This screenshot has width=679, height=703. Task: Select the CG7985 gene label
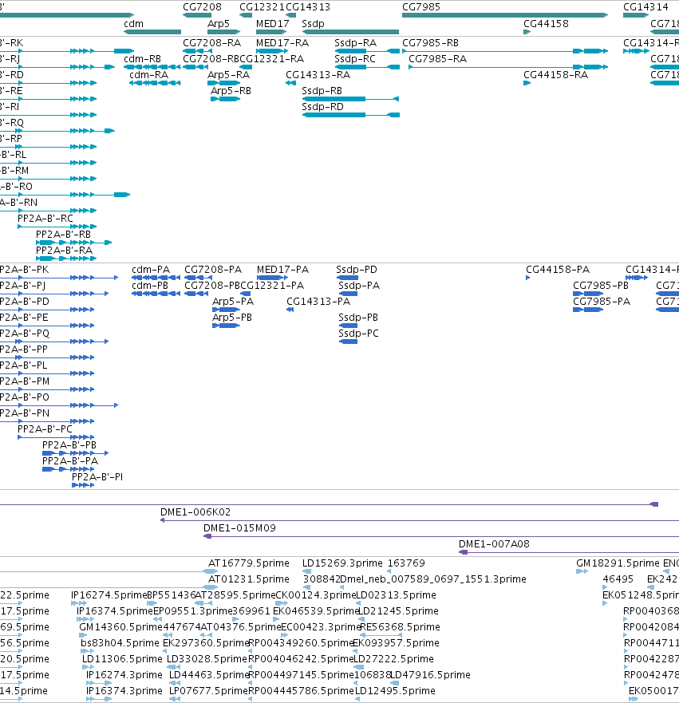[421, 7]
